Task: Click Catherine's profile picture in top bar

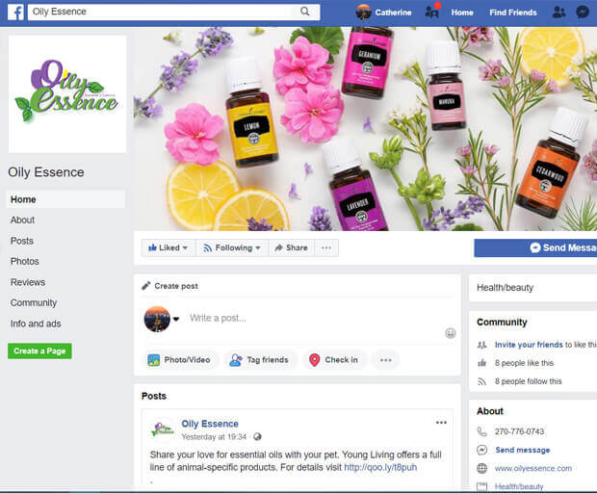Action: pos(364,13)
